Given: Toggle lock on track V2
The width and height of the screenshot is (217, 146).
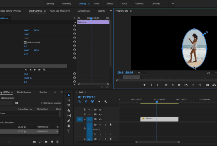Looking at the screenshot, I should coord(85,114).
